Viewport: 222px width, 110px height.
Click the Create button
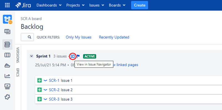[140, 5]
